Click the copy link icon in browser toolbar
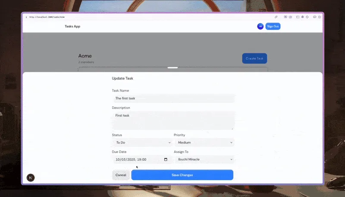345x197 pixels. tap(276, 17)
